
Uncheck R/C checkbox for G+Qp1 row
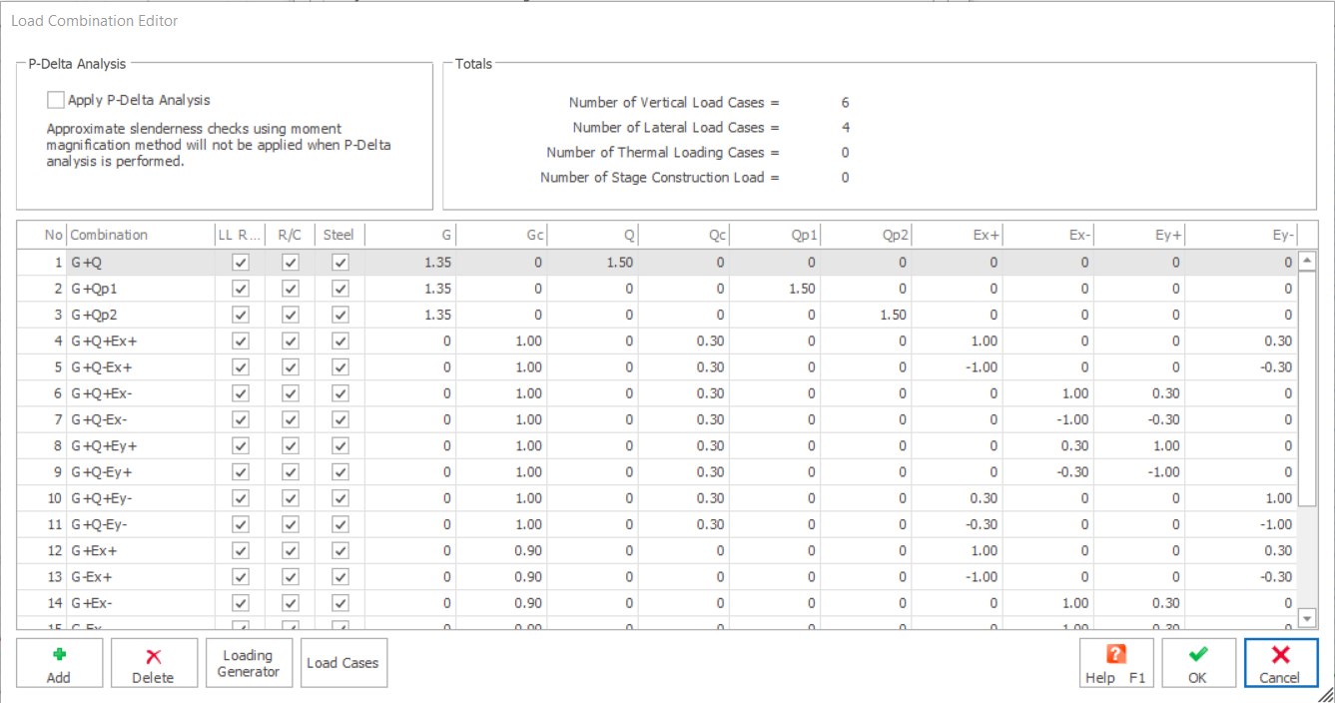pos(291,289)
